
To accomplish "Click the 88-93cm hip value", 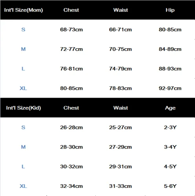I will pyautogui.click(x=170, y=69).
